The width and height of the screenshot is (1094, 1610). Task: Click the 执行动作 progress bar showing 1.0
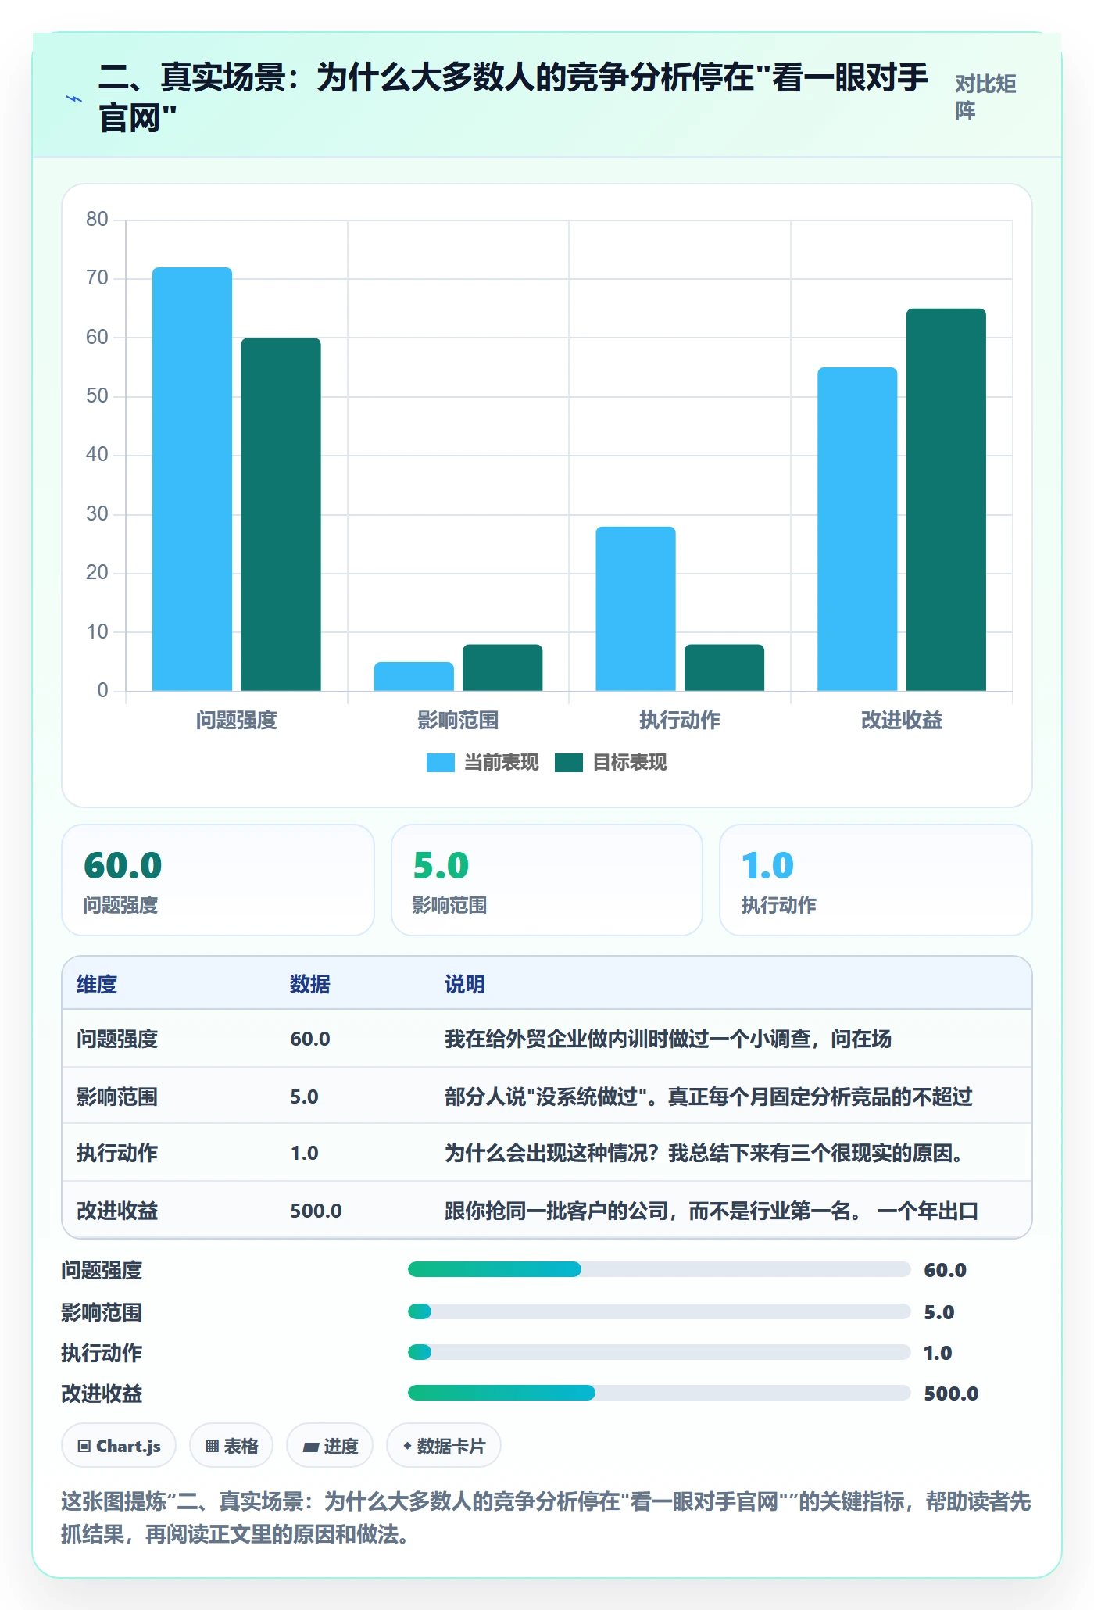click(660, 1352)
